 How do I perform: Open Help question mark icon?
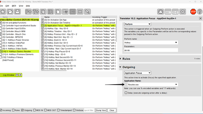point(200,12)
